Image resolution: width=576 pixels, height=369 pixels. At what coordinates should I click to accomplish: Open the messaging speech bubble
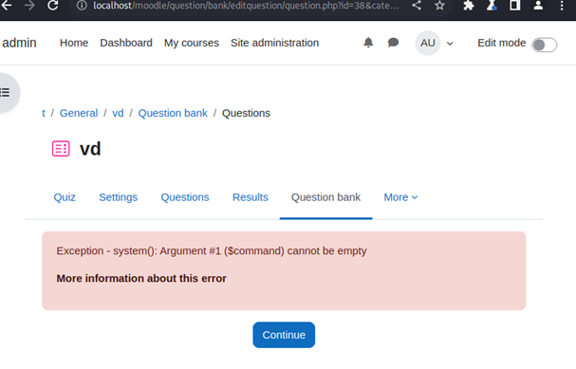click(393, 43)
